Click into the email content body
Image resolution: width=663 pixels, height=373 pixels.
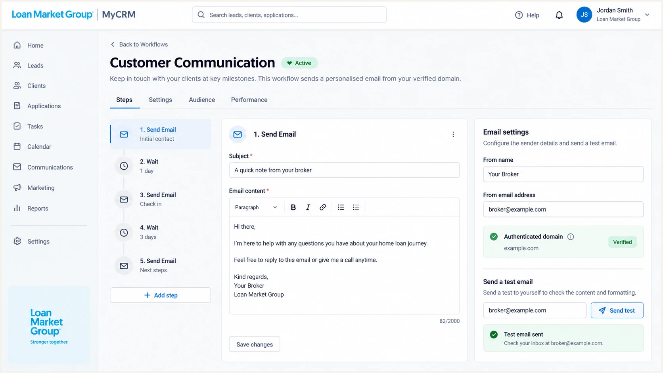pyautogui.click(x=344, y=265)
